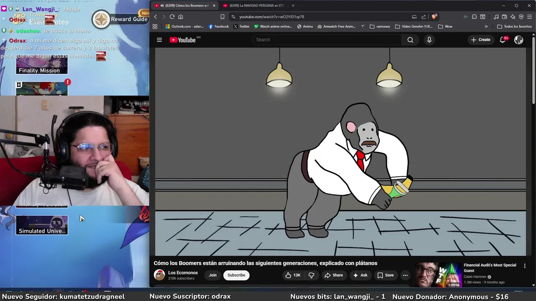536x301 pixels.
Task: Open 'Watch anime online' bookmark
Action: [273, 26]
